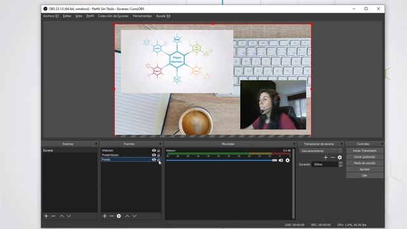Pop out Escenas dock panel icon
407x229 pixels.
(96, 144)
